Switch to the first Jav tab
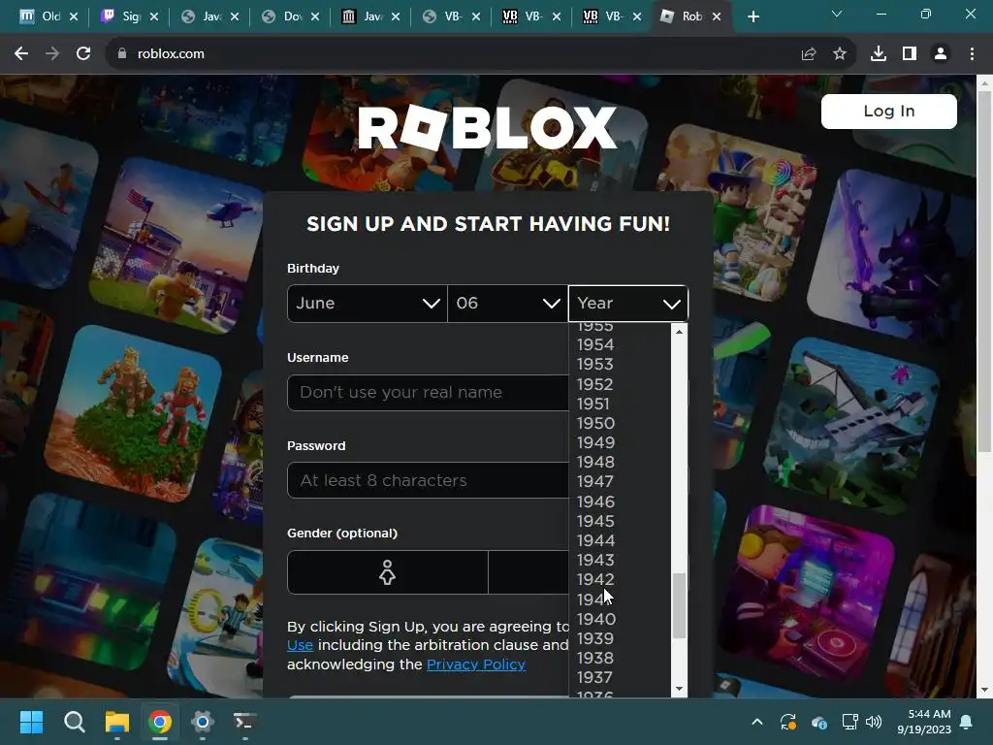Image resolution: width=993 pixels, height=745 pixels. click(x=209, y=16)
